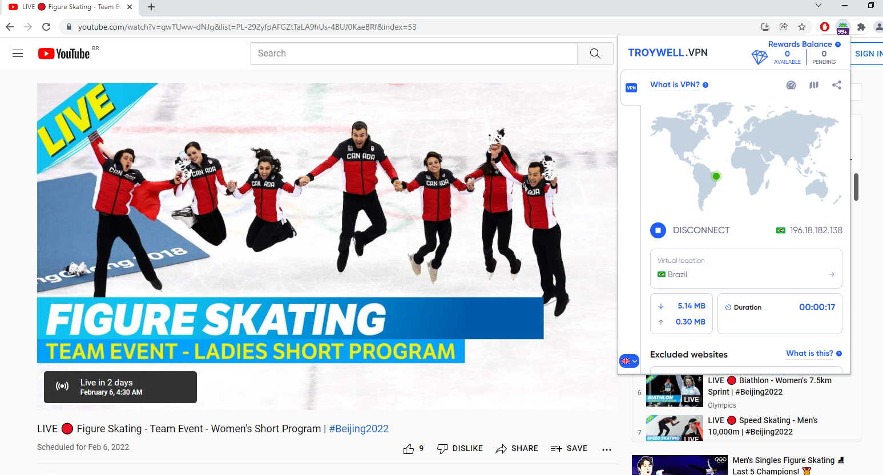883x475 pixels.
Task: Click the Rewards Balance diamond icon
Action: [760, 57]
